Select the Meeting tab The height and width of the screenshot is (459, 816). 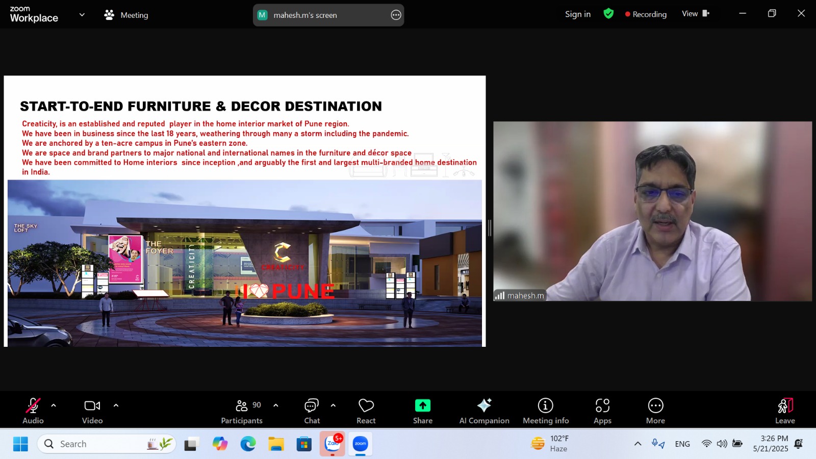[126, 15]
